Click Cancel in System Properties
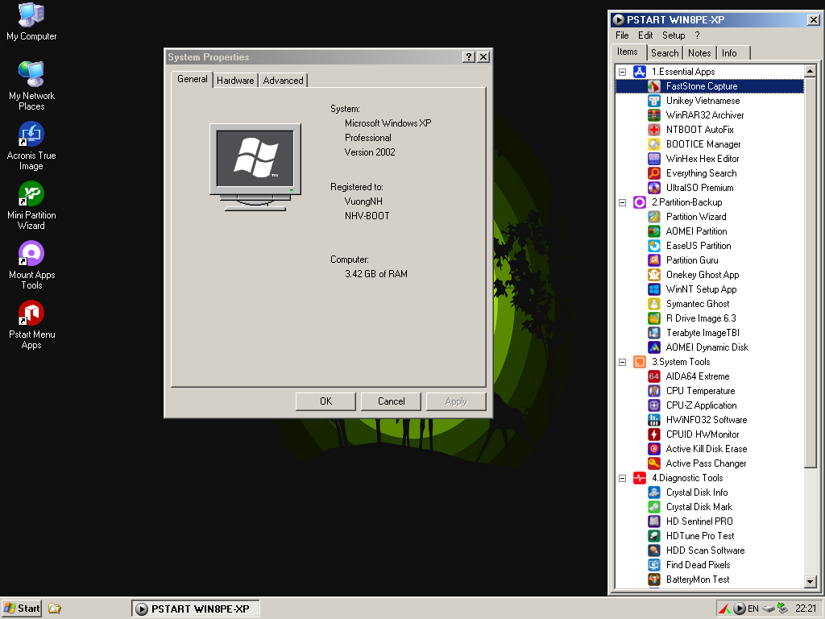 pos(391,401)
